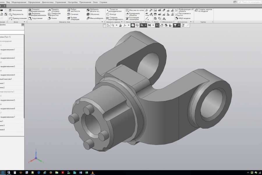Toggle shaded display mode cube icon

[133, 25]
